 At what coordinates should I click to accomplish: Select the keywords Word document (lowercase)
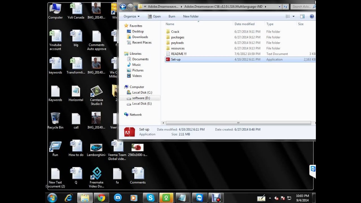coord(55,66)
